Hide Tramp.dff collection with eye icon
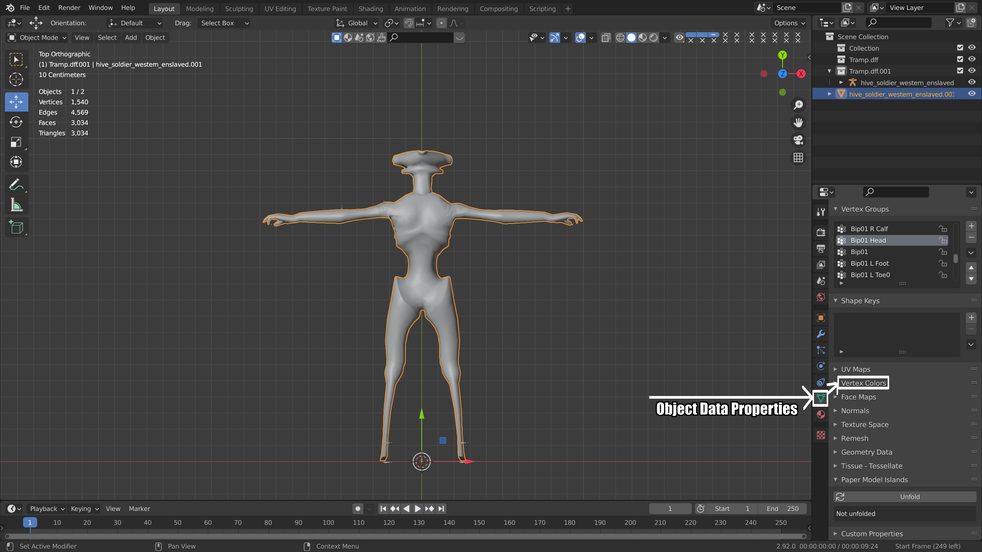The height and width of the screenshot is (552, 982). click(972, 59)
